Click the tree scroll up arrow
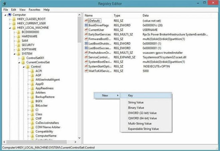This screenshot has width=220, height=151. point(80,15)
